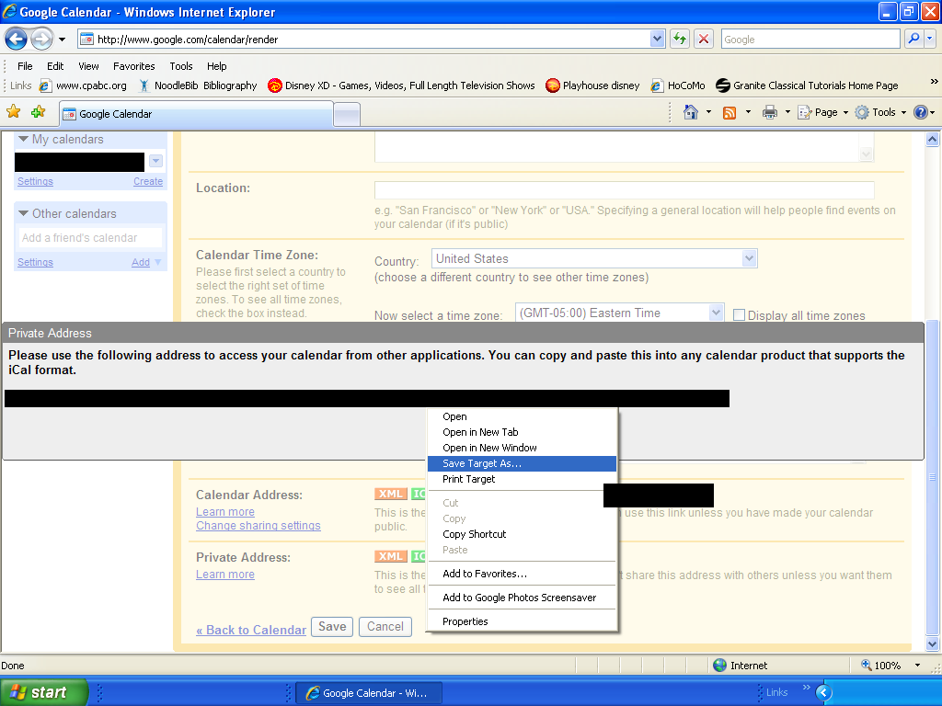The image size is (942, 706).
Task: Open a new blank tab
Action: 347,114
